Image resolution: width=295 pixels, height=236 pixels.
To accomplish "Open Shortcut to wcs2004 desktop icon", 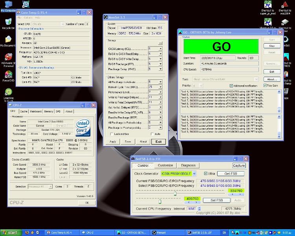I will pos(285,7).
